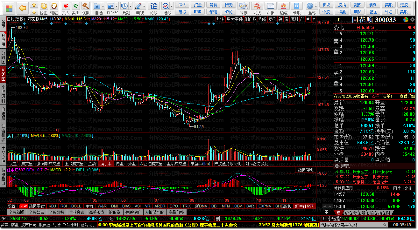Click the BBD toolbar button
Image resolution: width=418 pixels, height=230 pixels.
[x=198, y=12]
